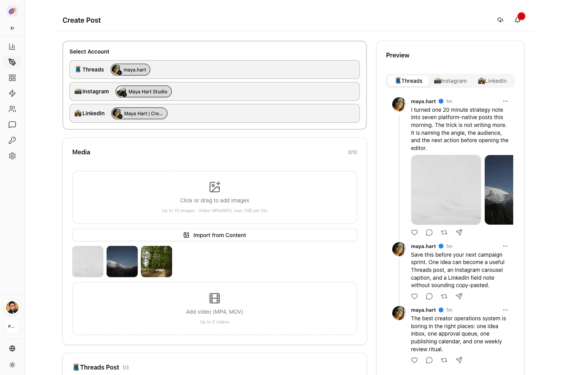Expand the sidebar with double chevron
562x375 pixels.
point(12,28)
